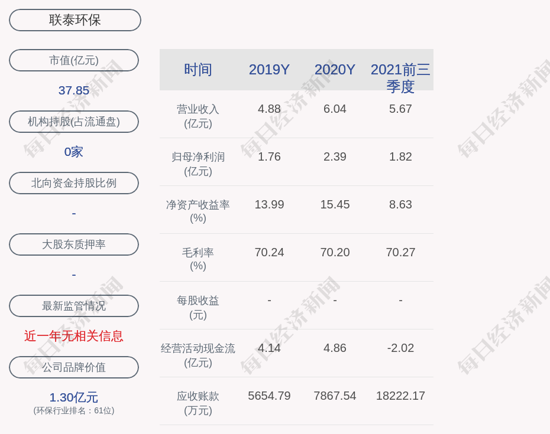Select the 2020Y column header
Image resolution: width=550 pixels, height=434 pixels.
(335, 70)
